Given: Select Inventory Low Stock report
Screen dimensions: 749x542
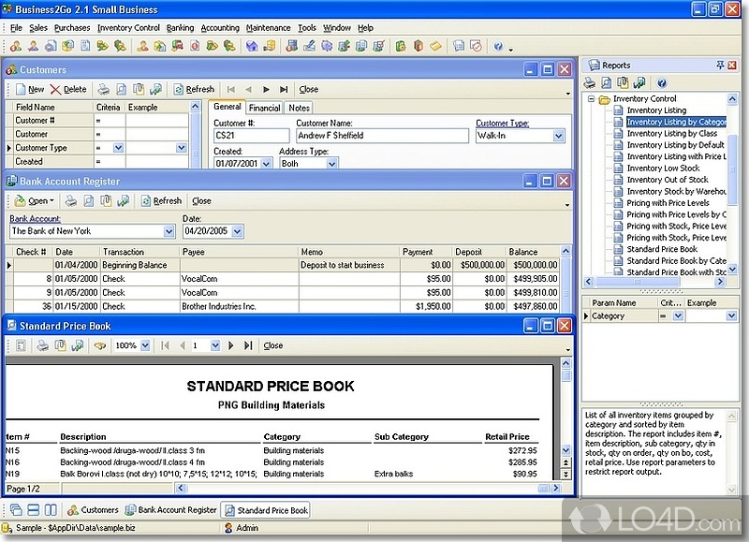Looking at the screenshot, I should click(663, 168).
